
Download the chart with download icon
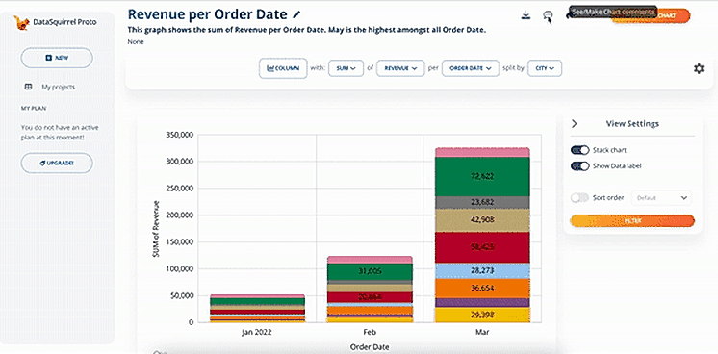click(x=526, y=15)
